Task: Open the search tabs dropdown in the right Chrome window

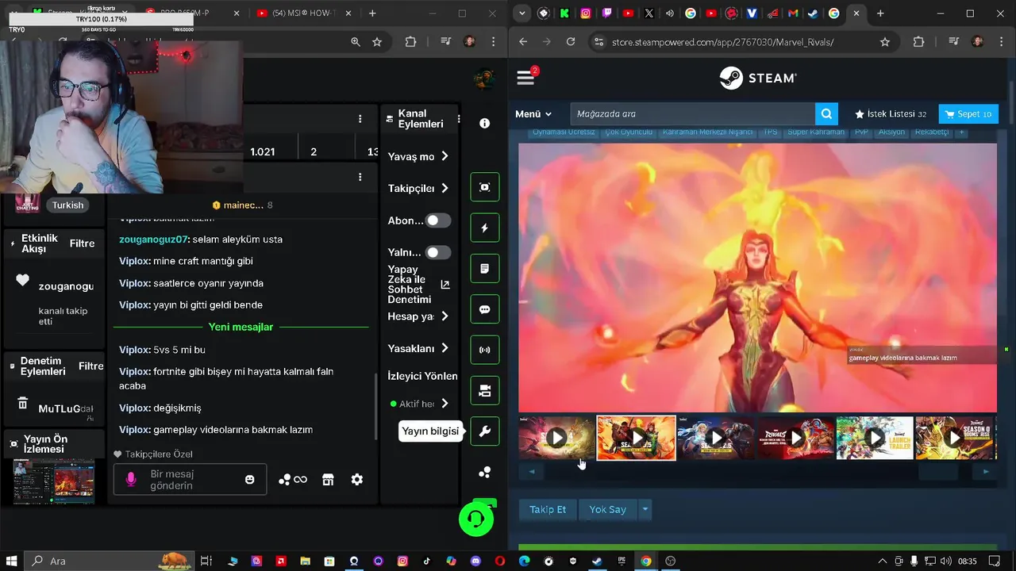Action: (521, 13)
